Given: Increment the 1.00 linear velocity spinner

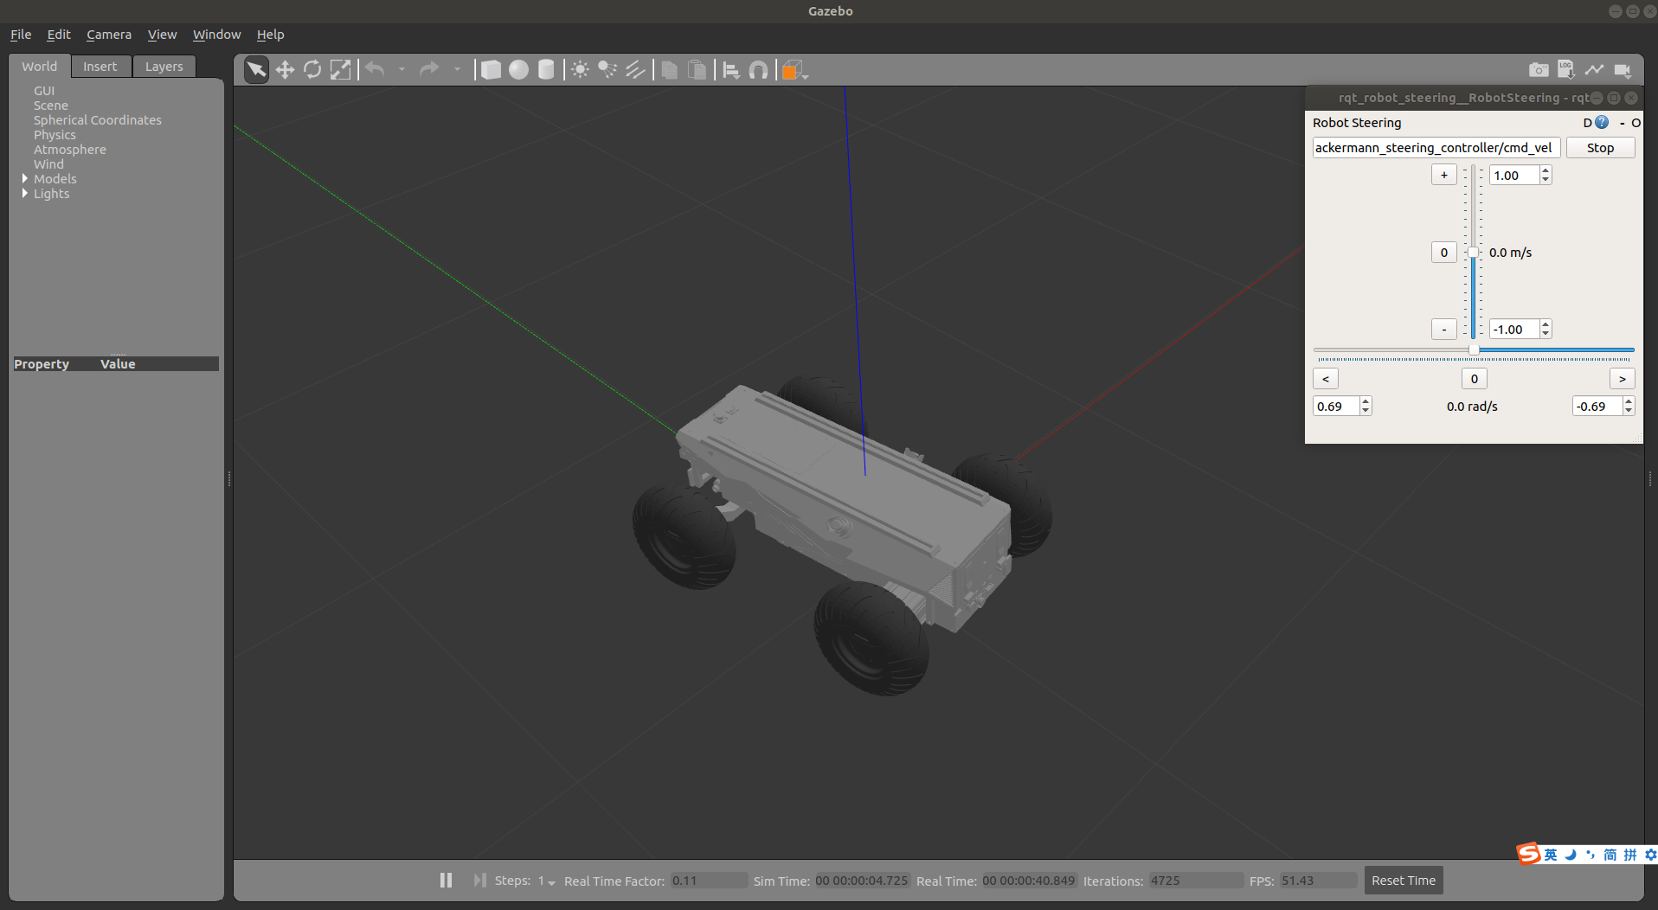Looking at the screenshot, I should [x=1545, y=170].
